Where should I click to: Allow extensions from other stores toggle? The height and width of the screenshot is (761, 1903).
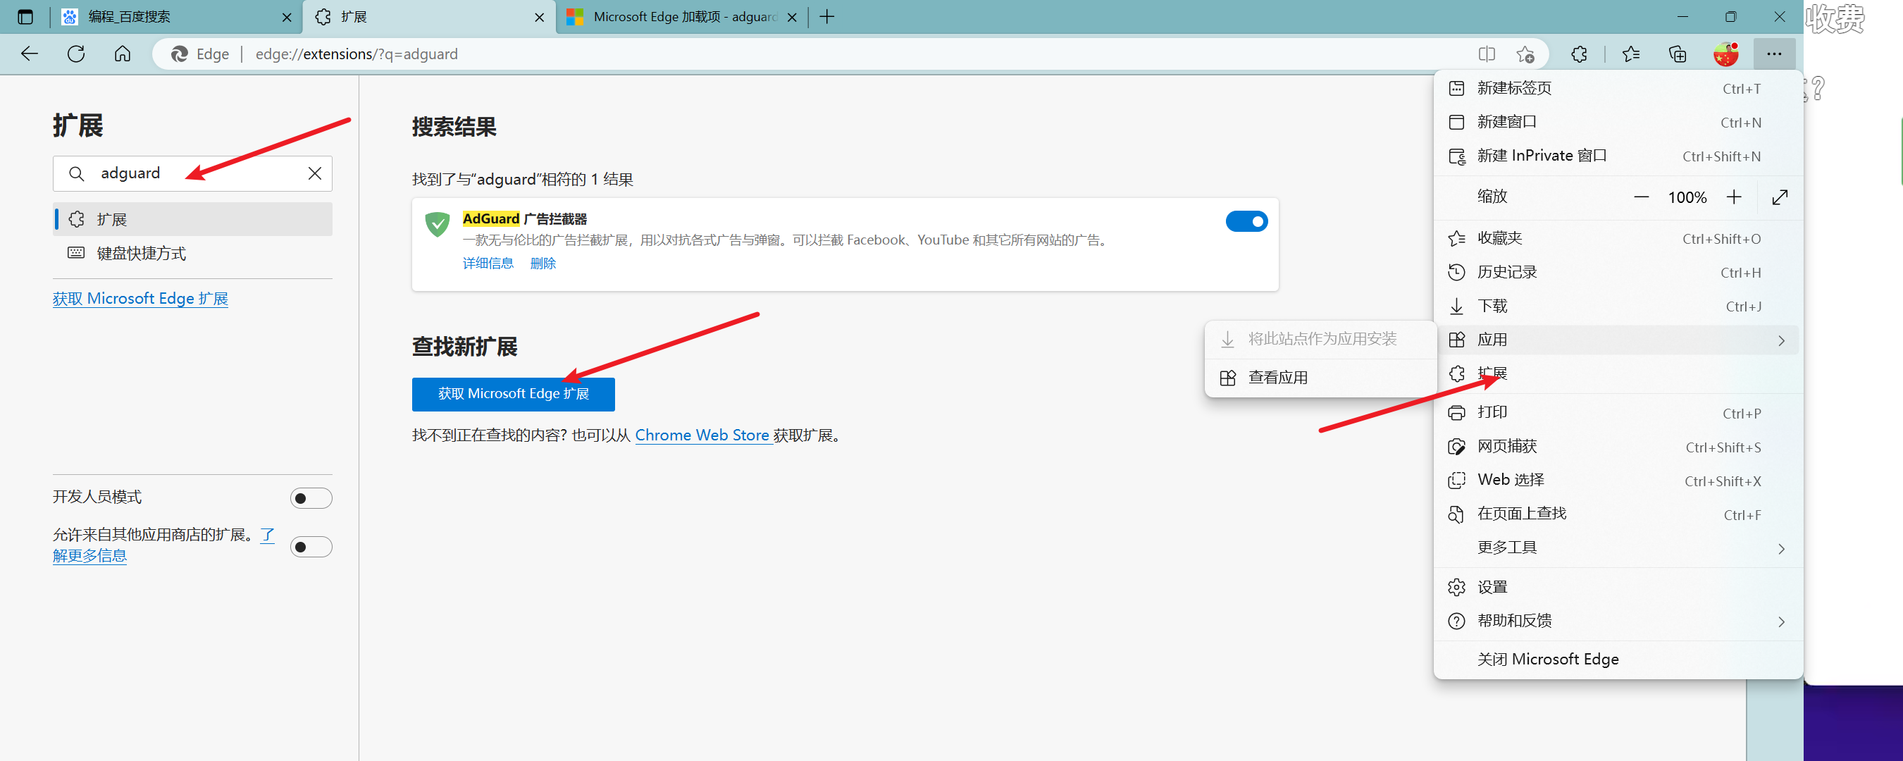point(310,547)
